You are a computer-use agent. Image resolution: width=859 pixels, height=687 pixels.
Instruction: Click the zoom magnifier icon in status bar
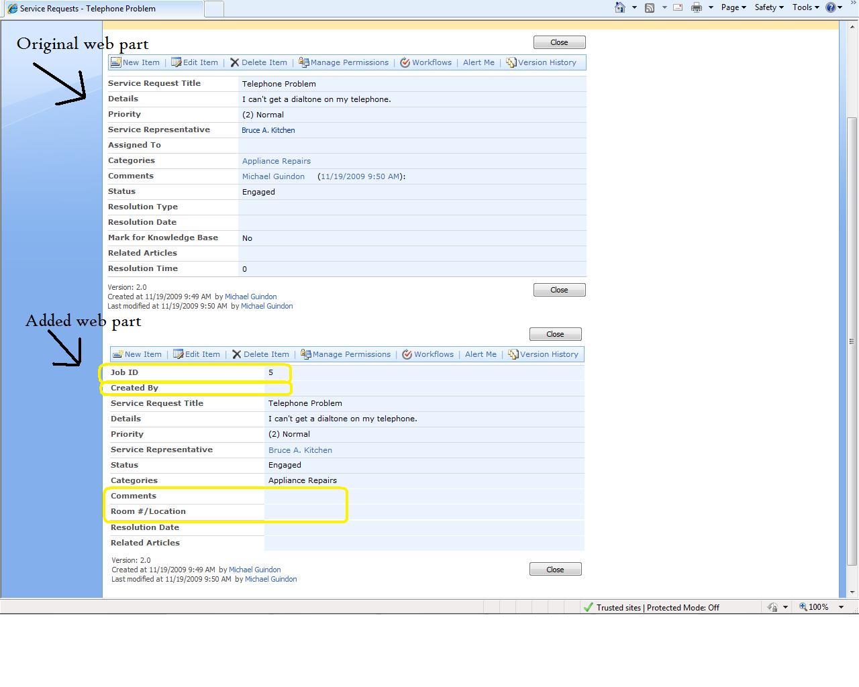803,607
